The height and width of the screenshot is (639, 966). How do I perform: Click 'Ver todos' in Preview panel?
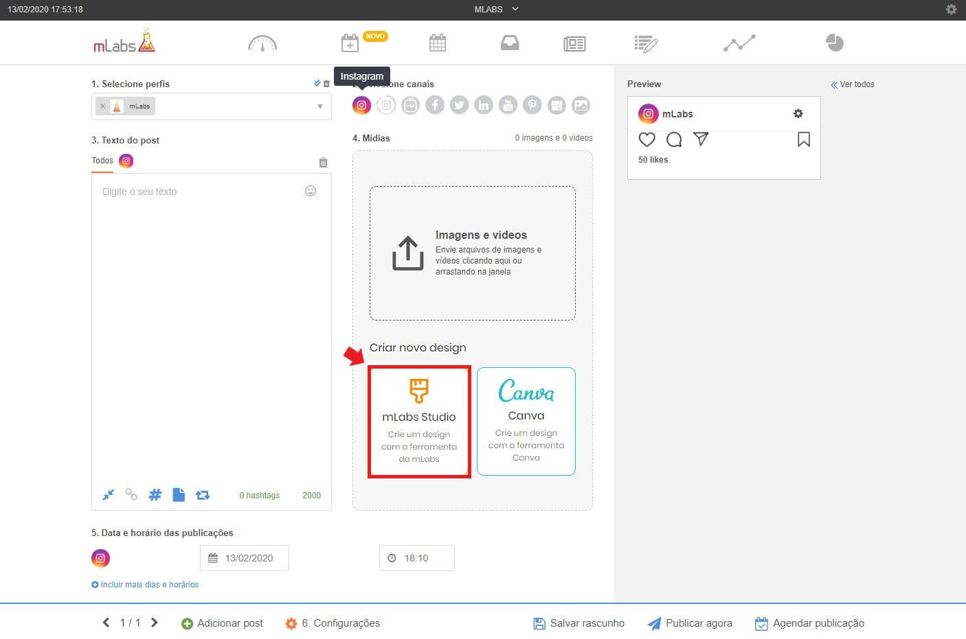click(853, 84)
